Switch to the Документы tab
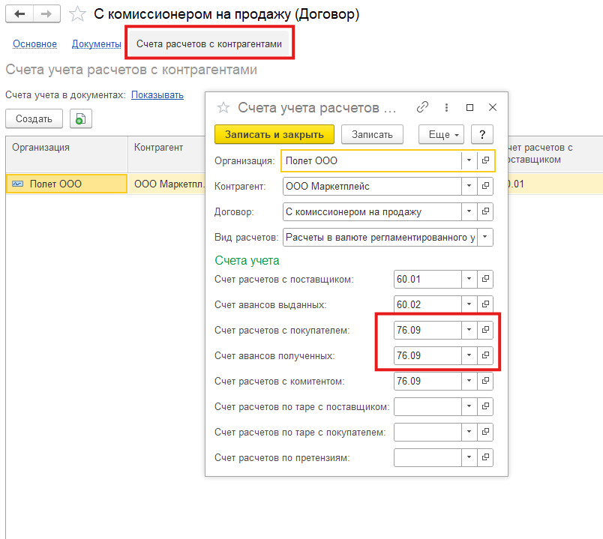This screenshot has height=539, width=603. (x=96, y=44)
